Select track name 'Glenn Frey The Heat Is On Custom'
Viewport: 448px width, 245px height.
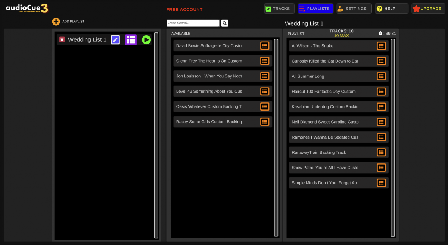coord(209,61)
